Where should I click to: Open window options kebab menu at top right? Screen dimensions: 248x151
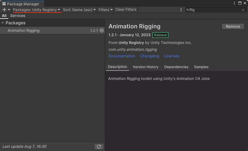(x=234, y=3)
